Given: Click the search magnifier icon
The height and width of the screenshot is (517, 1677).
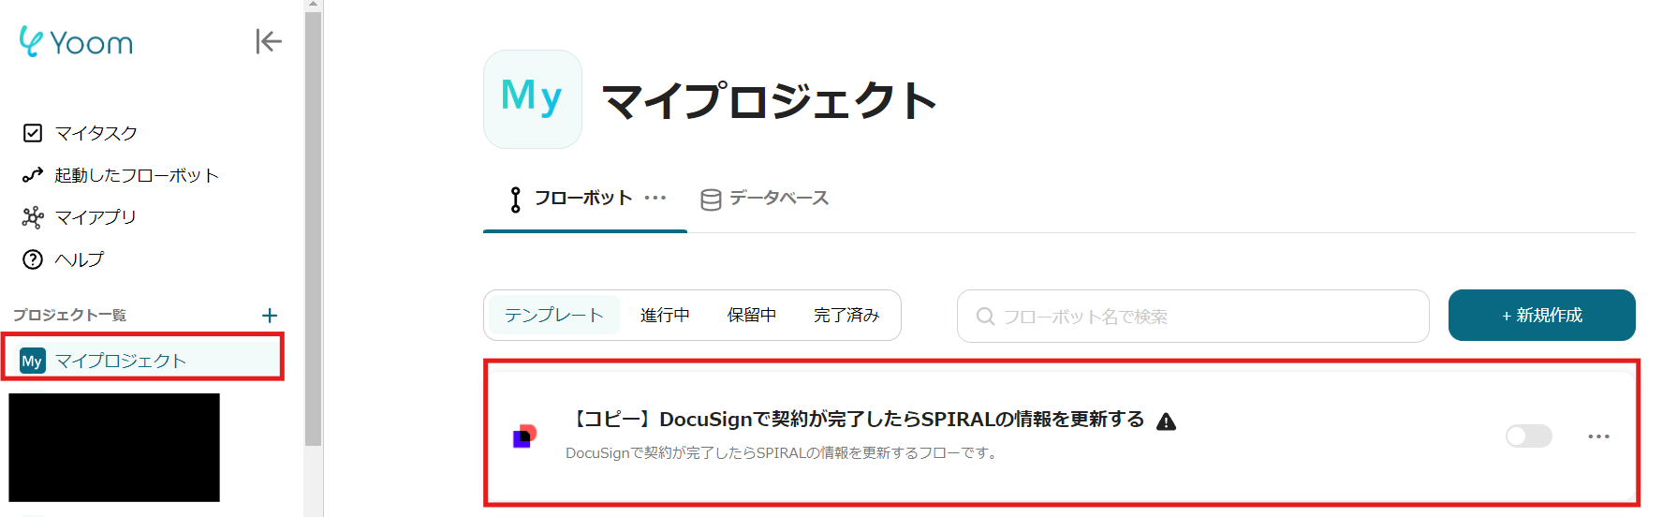Looking at the screenshot, I should [x=985, y=317].
